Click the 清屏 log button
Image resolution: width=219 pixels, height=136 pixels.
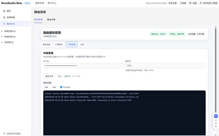coord(54,87)
